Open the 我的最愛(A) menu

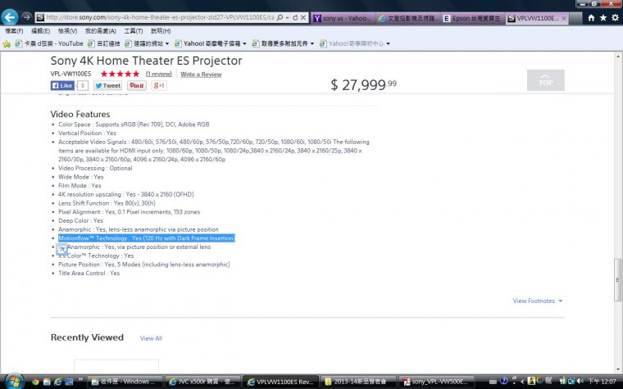pos(101,31)
